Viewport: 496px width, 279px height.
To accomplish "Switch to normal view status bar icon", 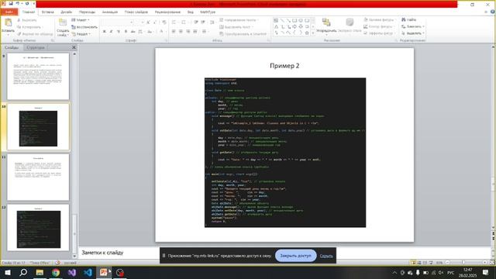I will (x=413, y=263).
